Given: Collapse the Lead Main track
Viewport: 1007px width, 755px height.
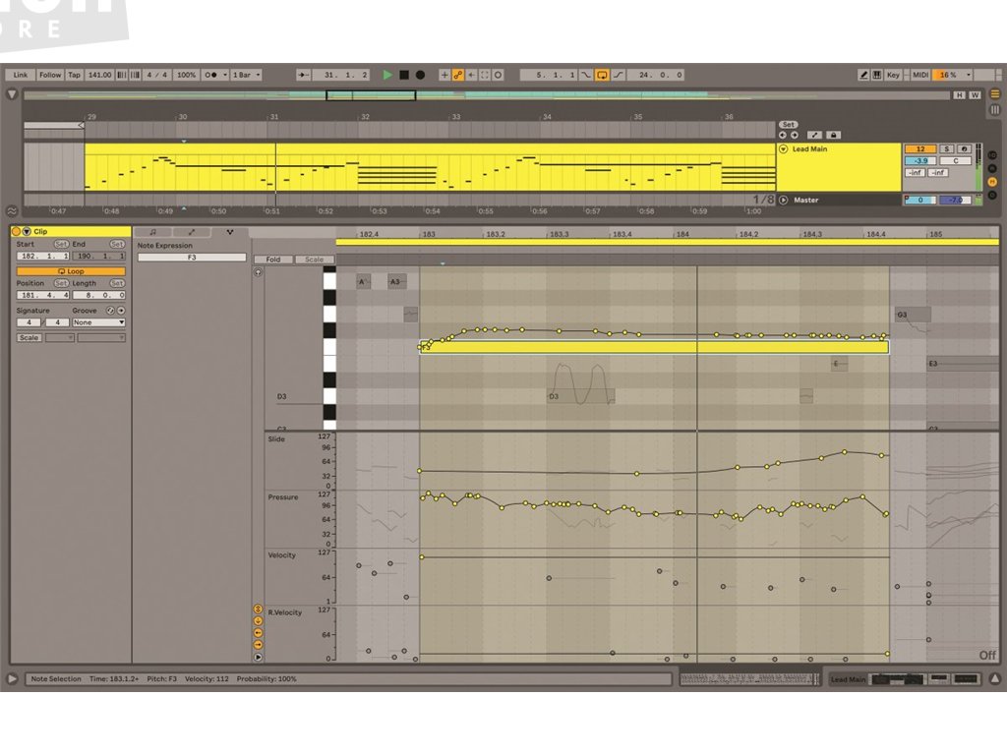Looking at the screenshot, I should tap(784, 149).
